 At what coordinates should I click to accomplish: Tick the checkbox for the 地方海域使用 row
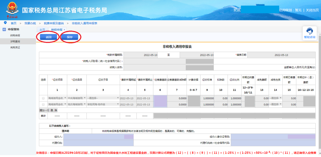(x=43, y=104)
